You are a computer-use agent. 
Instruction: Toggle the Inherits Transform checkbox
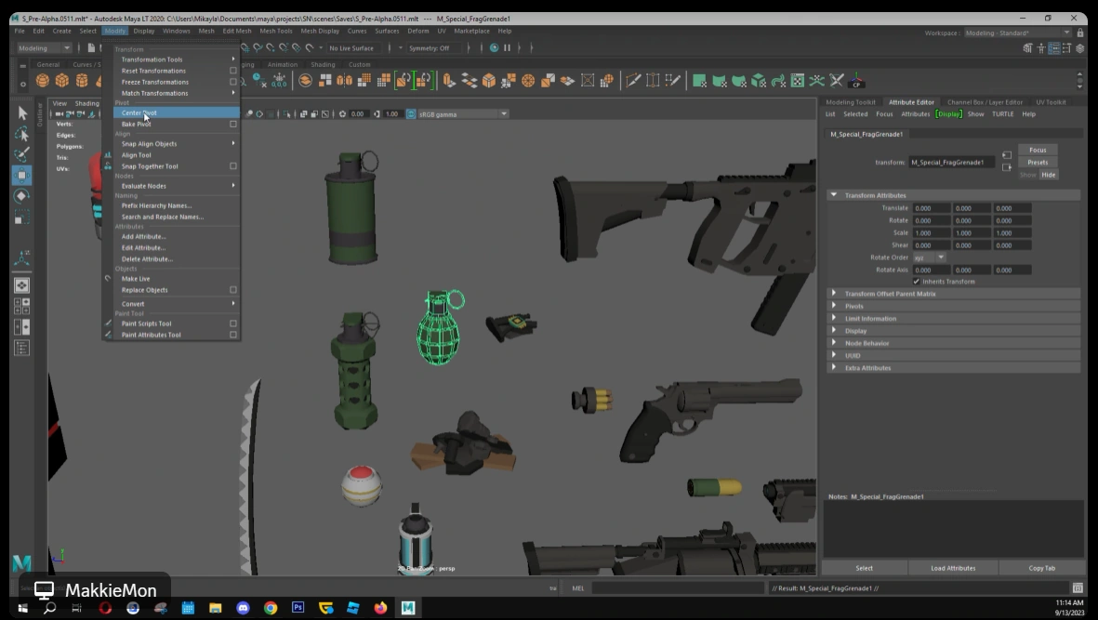click(917, 281)
